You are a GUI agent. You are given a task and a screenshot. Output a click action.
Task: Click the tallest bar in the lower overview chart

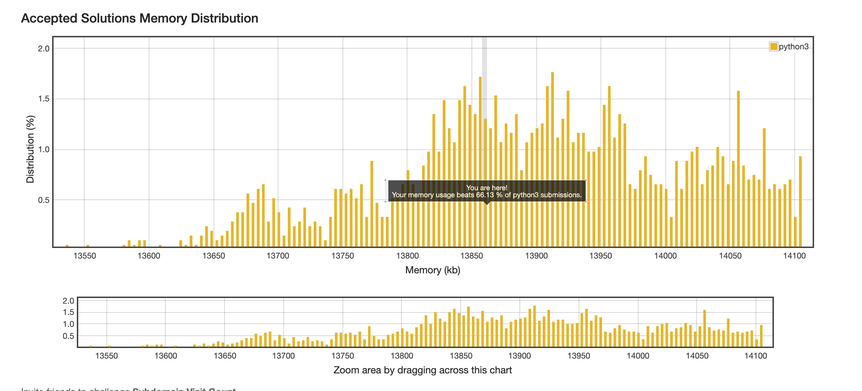535,327
